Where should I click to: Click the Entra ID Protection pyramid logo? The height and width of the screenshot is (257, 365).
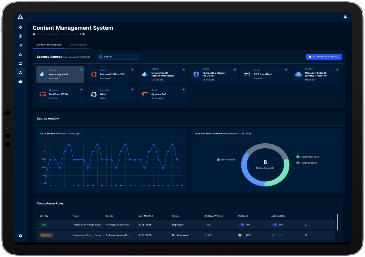pyautogui.click(x=145, y=74)
